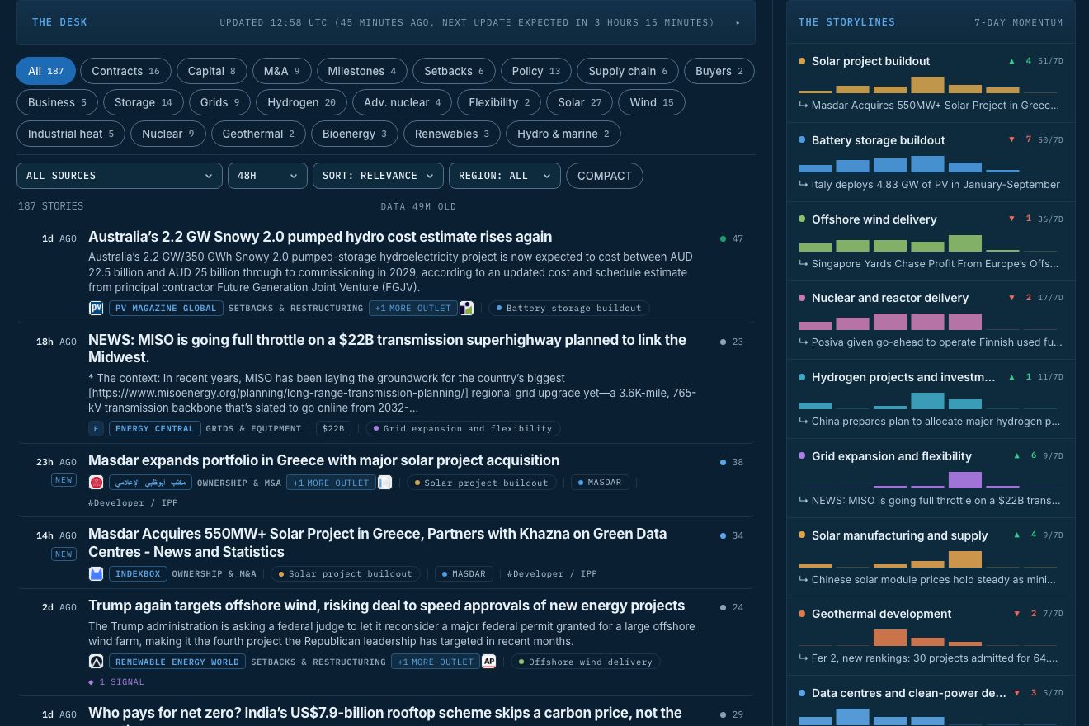This screenshot has height=726, width=1089.
Task: Select the Setbacks filter chip
Action: pyautogui.click(x=454, y=71)
